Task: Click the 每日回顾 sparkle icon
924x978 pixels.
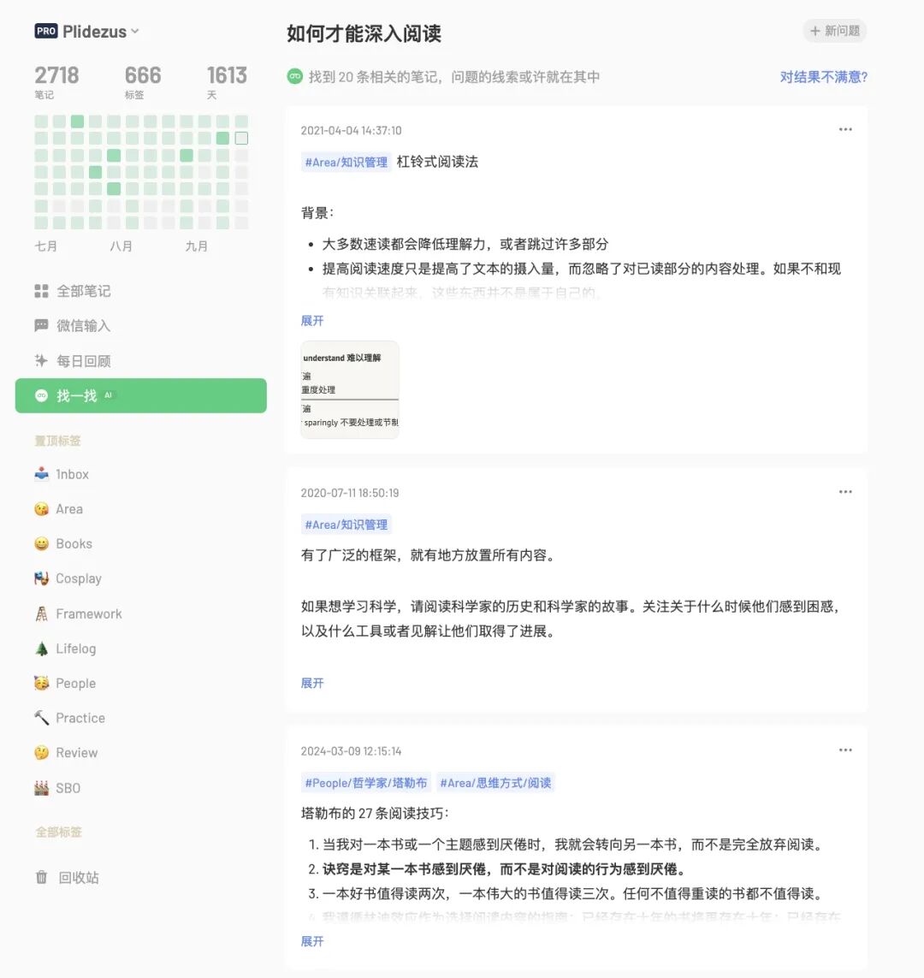Action: pos(41,360)
